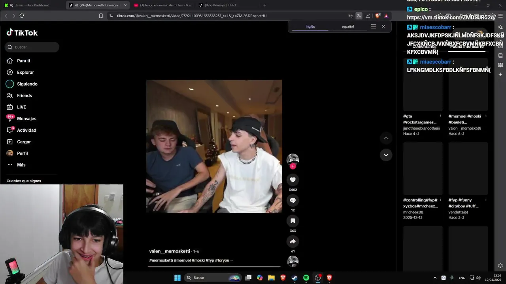Open the video comments bubble

[293, 200]
